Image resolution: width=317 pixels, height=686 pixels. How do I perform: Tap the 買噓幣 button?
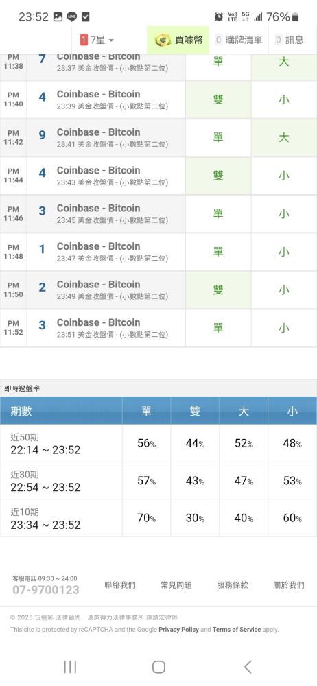coord(178,40)
